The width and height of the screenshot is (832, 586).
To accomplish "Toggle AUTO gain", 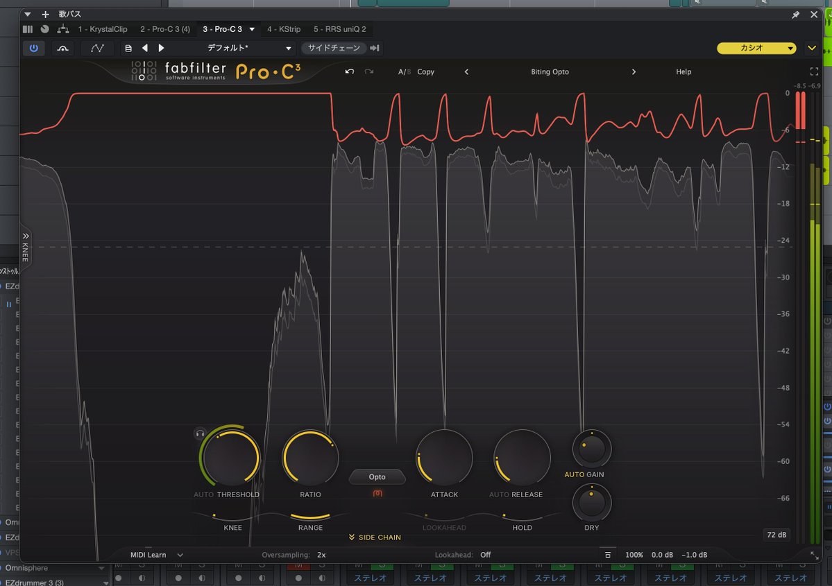I will (x=574, y=474).
